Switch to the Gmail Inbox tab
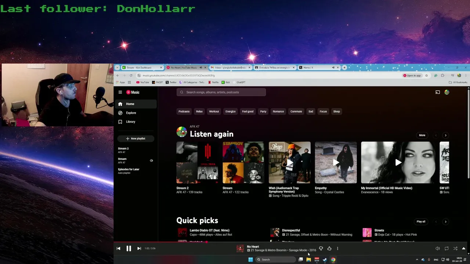470x264 pixels. [x=231, y=67]
